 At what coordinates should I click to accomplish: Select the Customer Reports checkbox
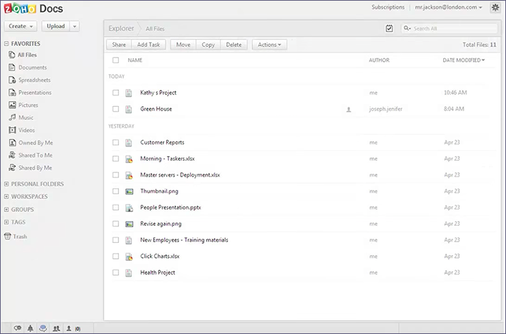[116, 143]
